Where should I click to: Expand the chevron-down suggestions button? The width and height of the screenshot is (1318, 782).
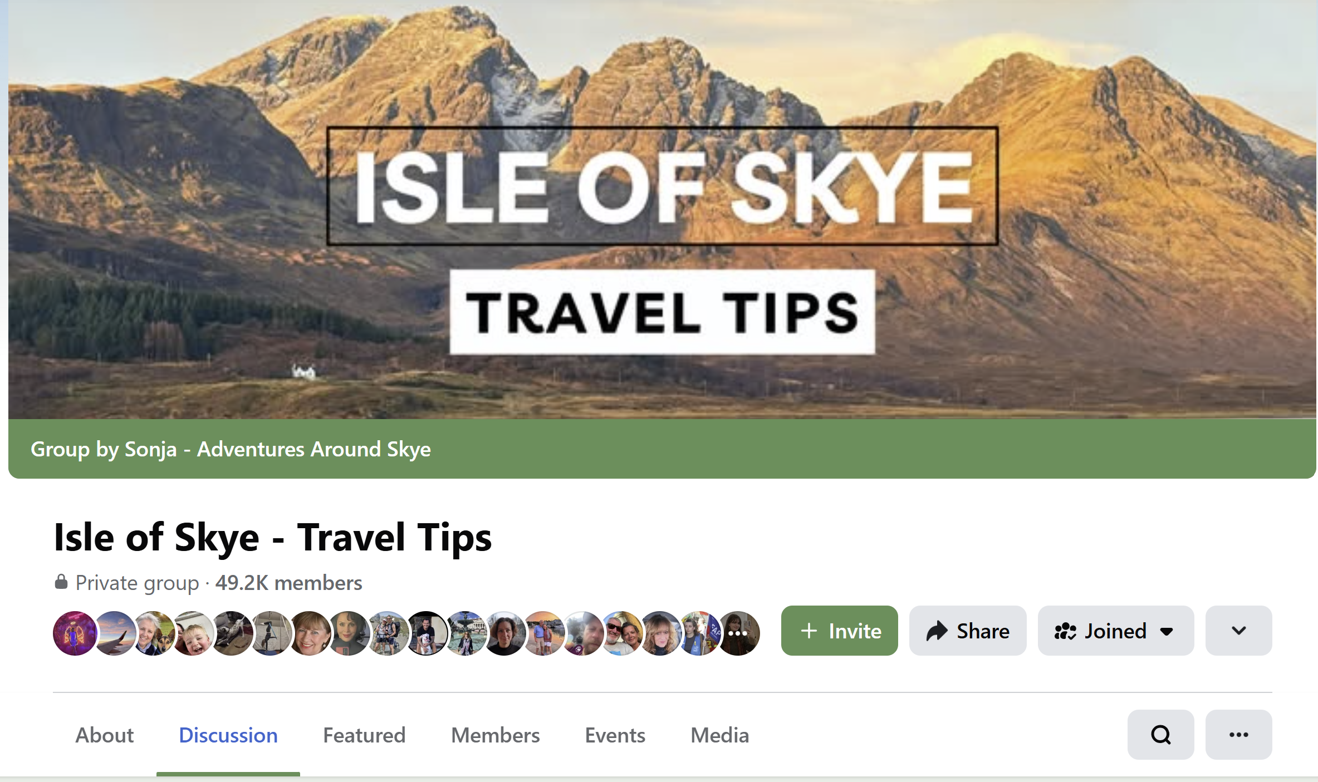(1238, 631)
